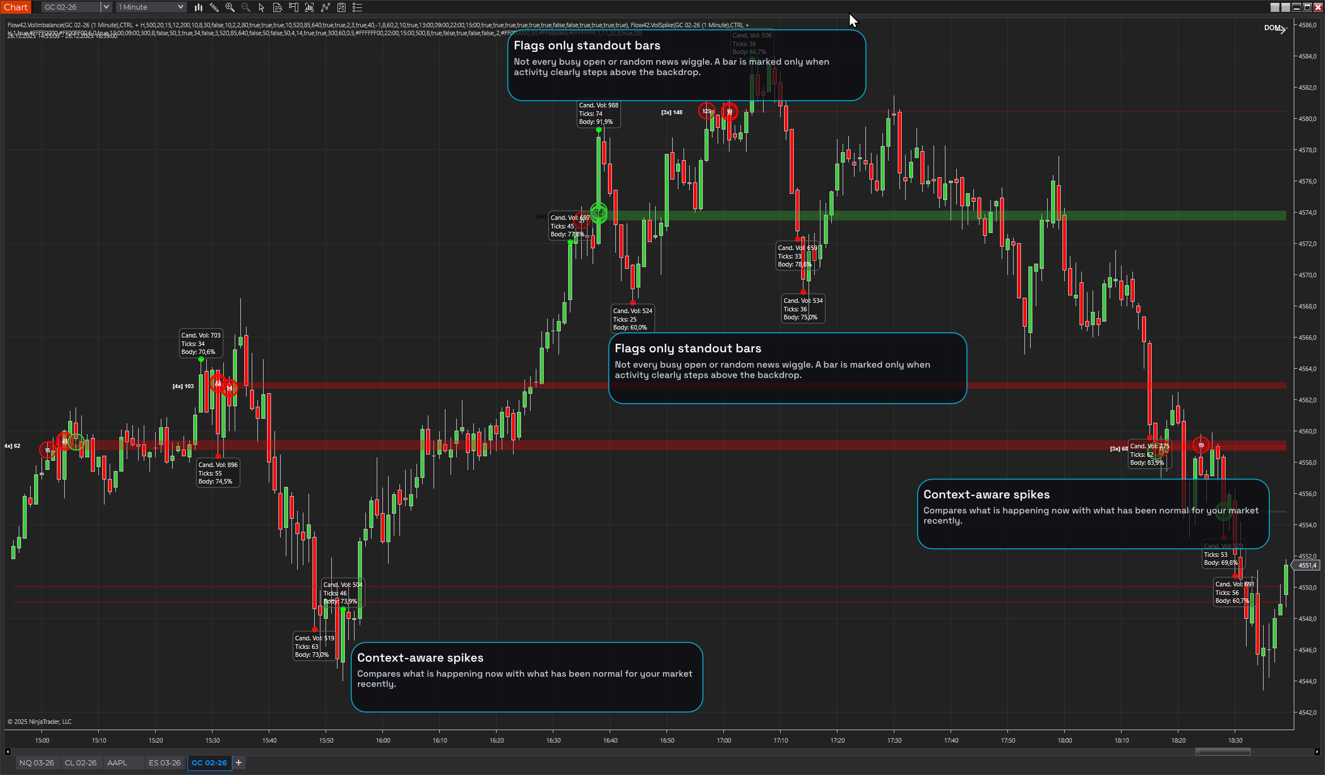Click the red circle marker labeled 125

tap(706, 111)
